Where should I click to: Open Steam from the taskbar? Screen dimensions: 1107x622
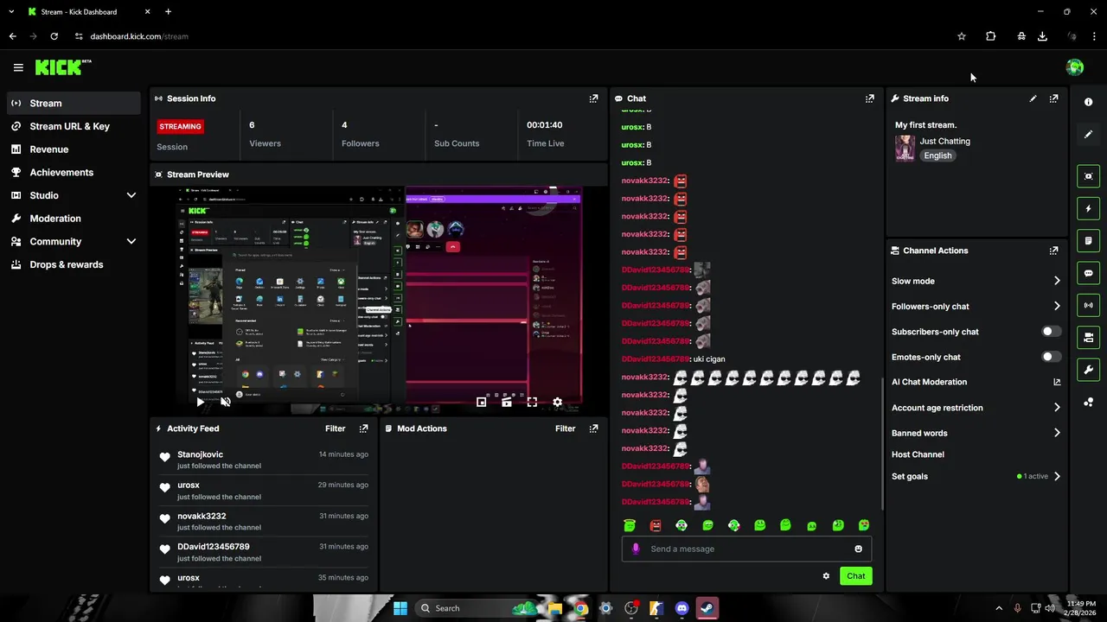(x=707, y=608)
